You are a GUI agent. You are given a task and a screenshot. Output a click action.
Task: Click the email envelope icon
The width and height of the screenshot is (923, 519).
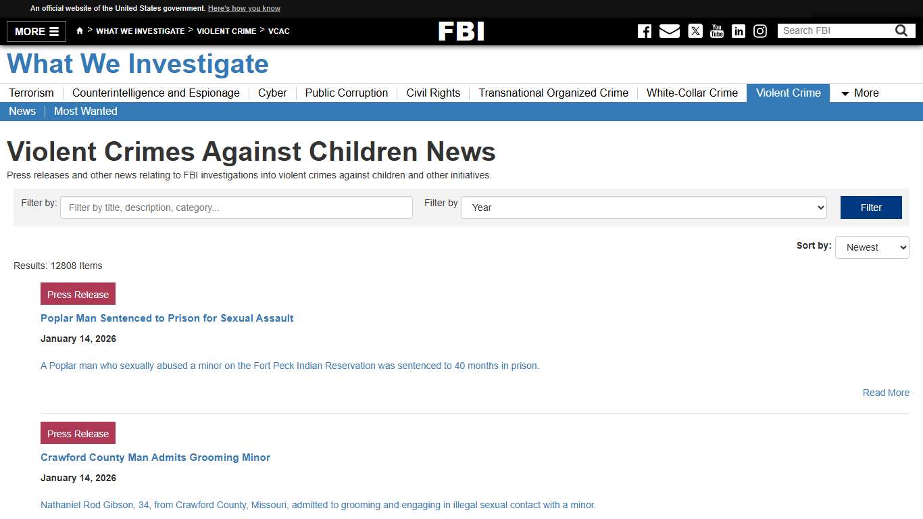pyautogui.click(x=669, y=30)
